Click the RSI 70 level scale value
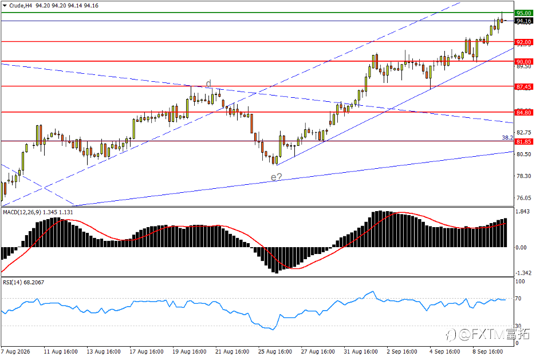 click(518, 299)
